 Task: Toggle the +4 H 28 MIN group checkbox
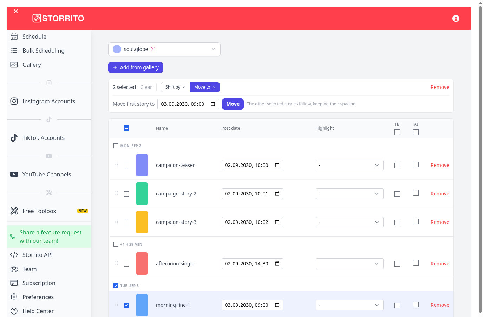[x=116, y=244]
